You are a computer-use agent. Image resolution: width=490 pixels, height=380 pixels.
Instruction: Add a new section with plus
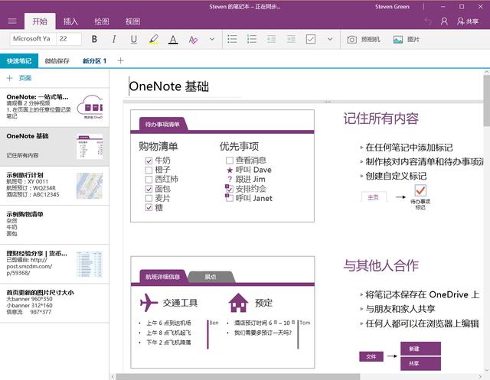(x=121, y=61)
